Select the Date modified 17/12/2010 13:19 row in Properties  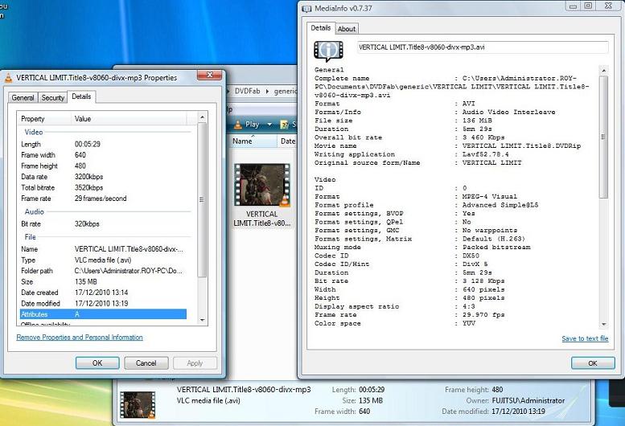pyautogui.click(x=103, y=303)
